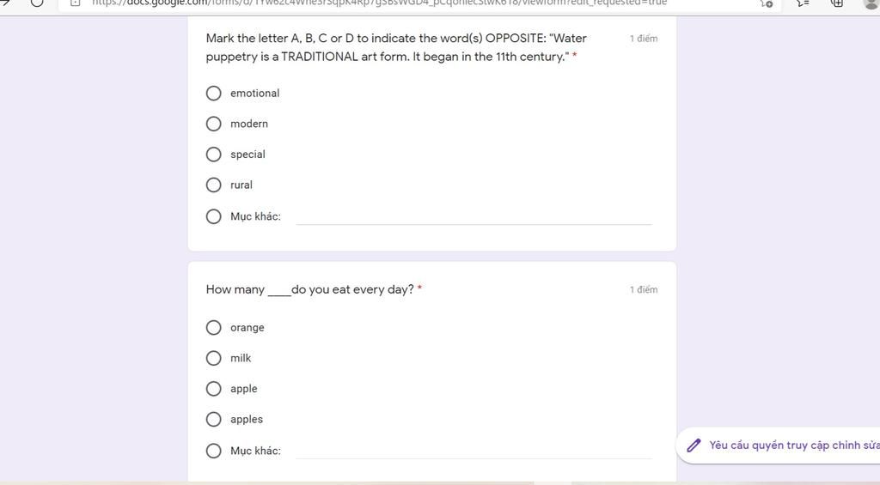Select "apples" for the how many question
The height and width of the screenshot is (485, 880).
(x=214, y=419)
